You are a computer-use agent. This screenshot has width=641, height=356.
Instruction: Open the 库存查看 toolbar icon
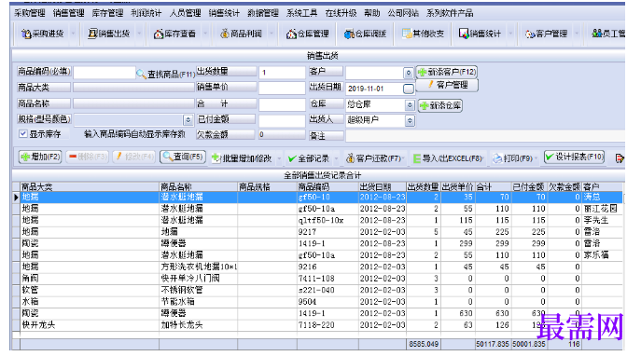[x=159, y=34]
